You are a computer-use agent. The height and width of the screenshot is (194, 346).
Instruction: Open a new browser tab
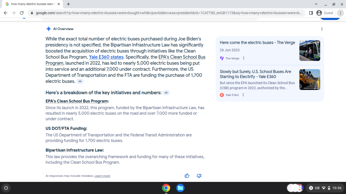pyautogui.click(x=69, y=4)
